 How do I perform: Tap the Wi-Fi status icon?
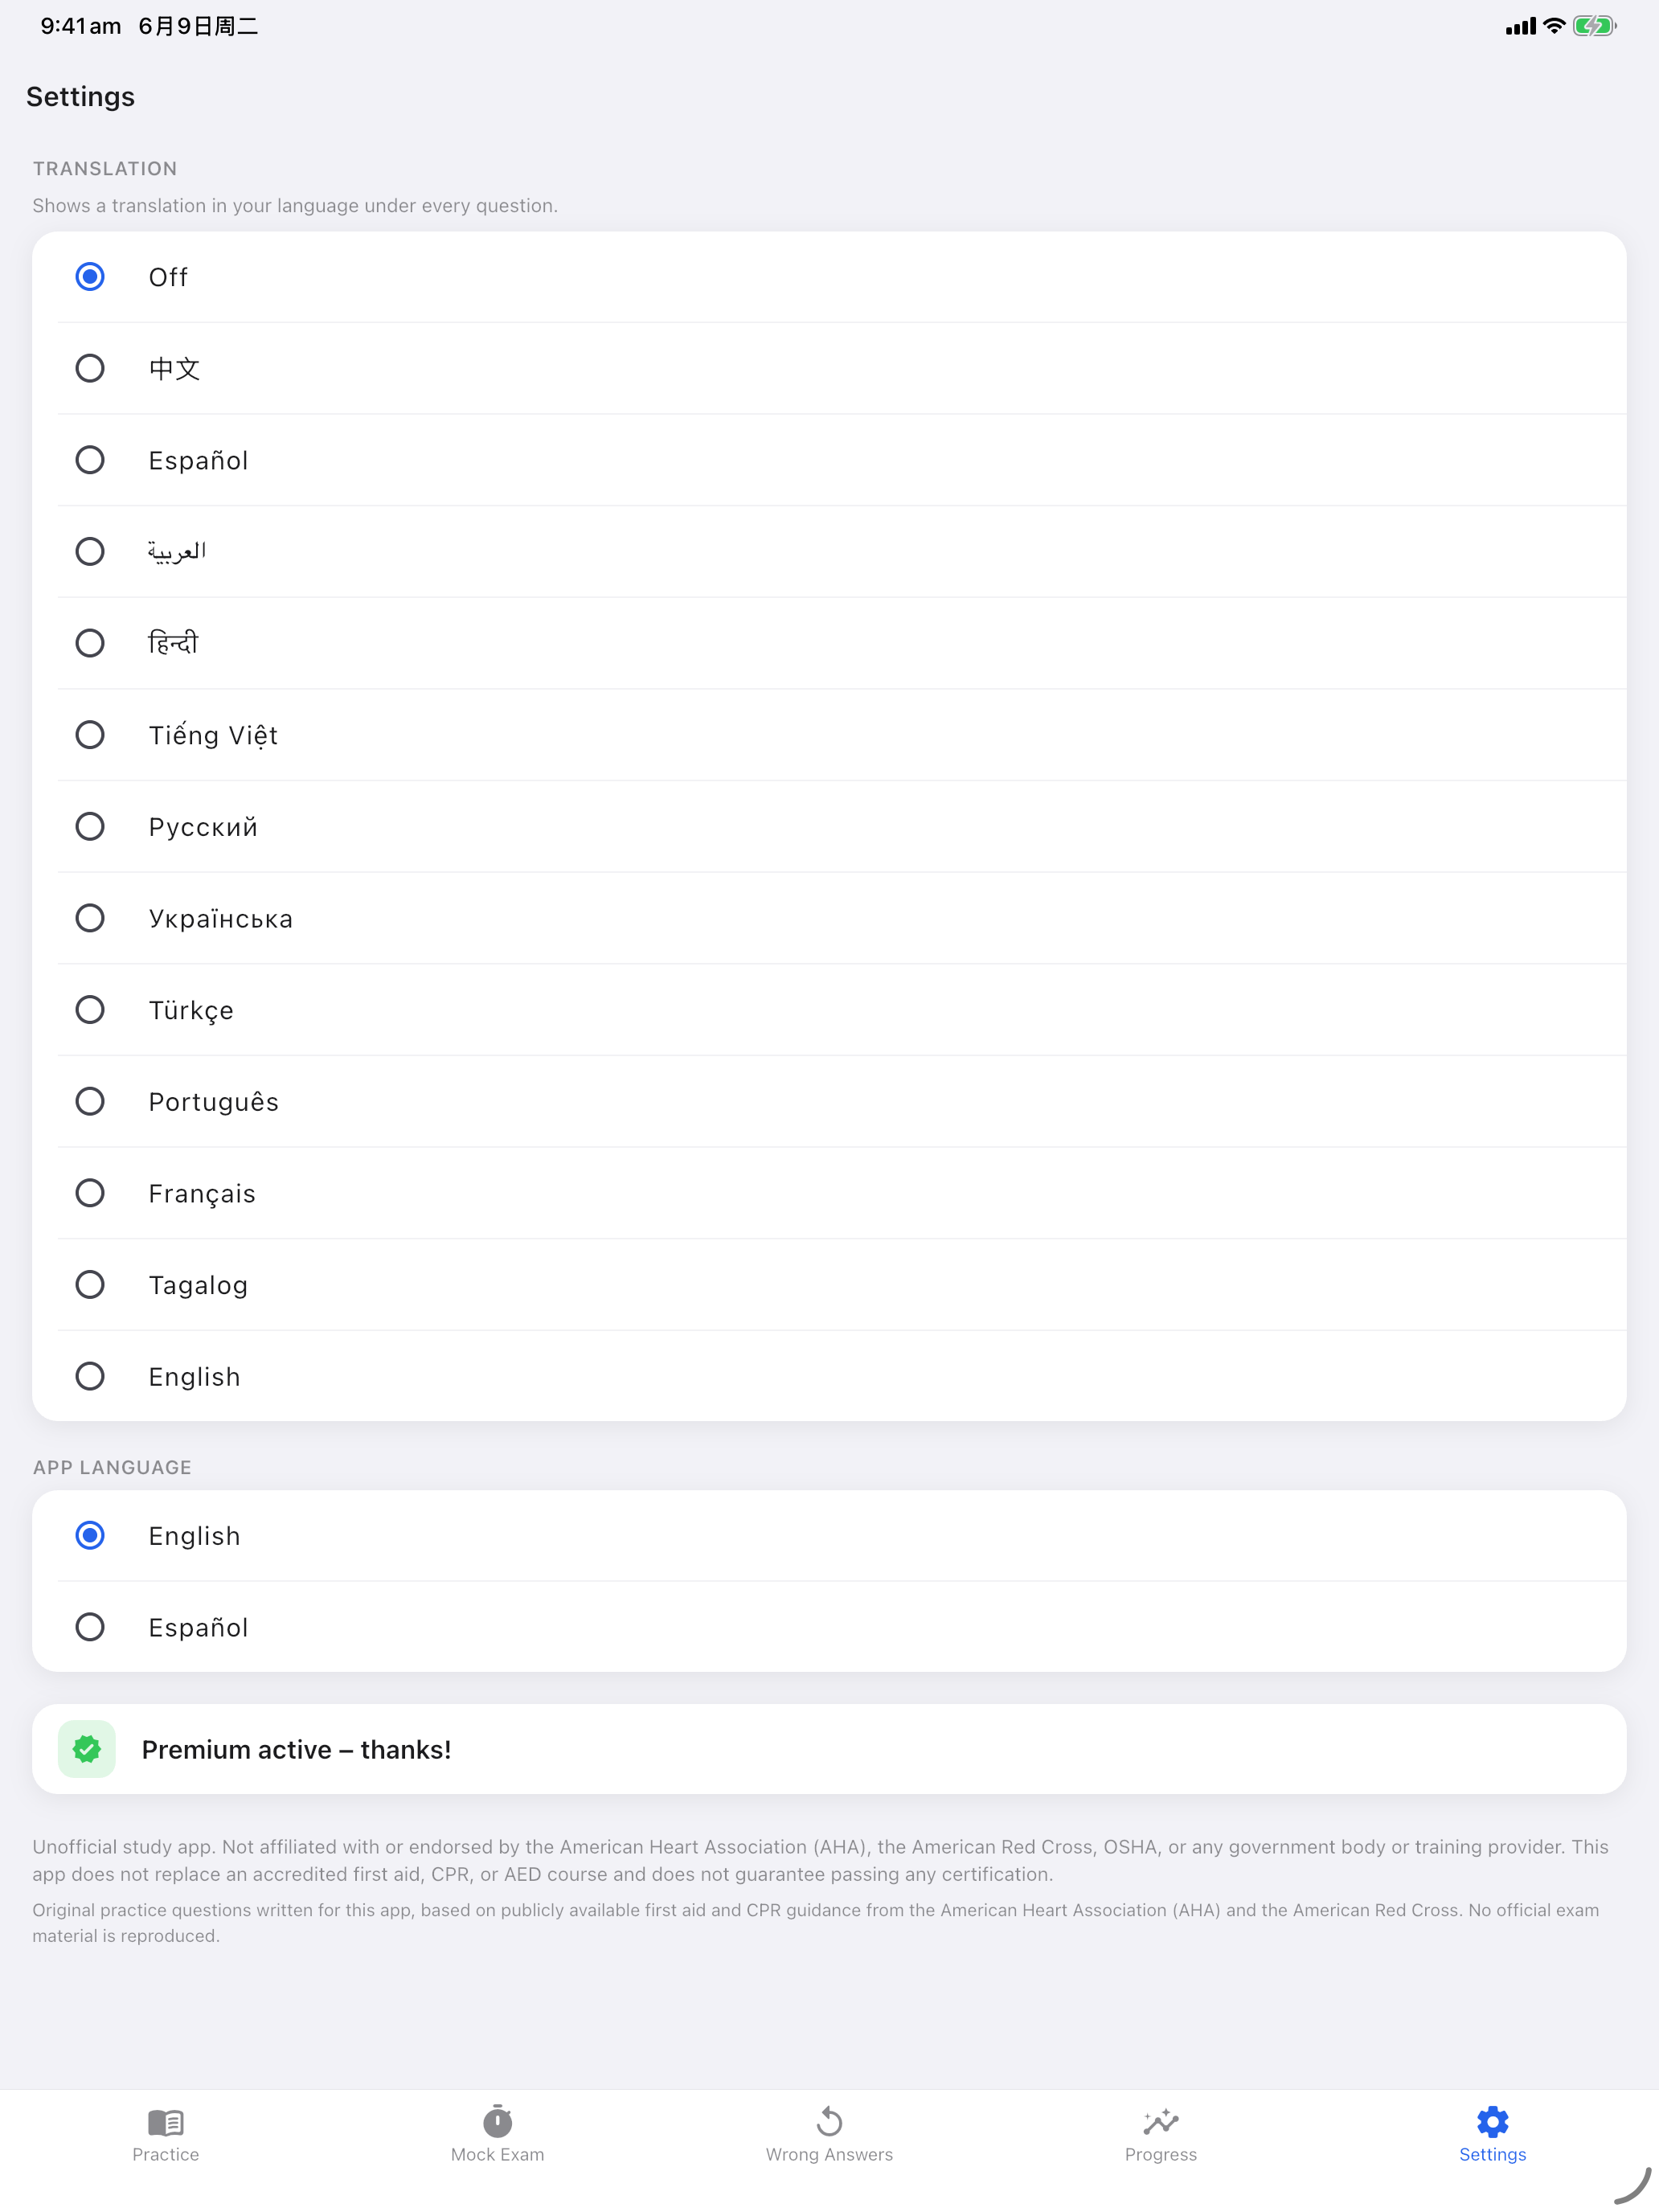(1553, 26)
